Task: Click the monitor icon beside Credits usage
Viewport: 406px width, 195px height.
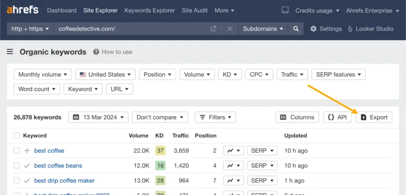Action: pos(285,11)
